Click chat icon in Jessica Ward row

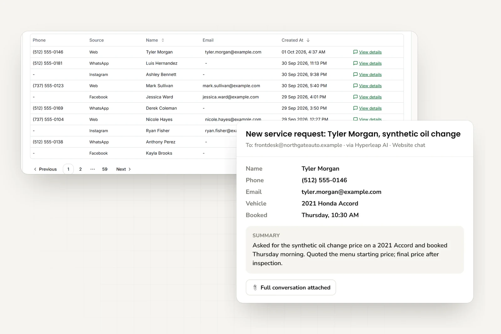(355, 97)
